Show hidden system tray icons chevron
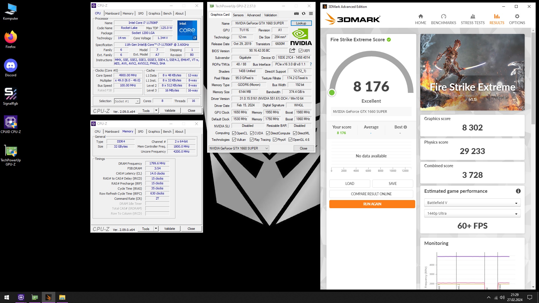 489,297
